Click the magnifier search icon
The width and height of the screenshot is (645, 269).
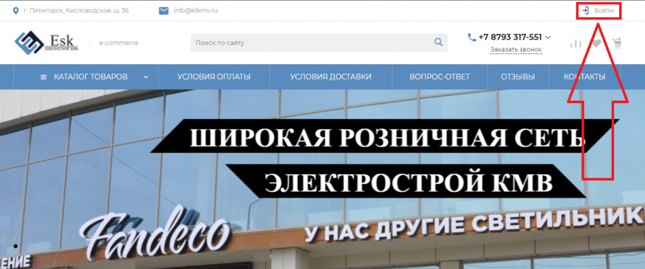click(438, 42)
